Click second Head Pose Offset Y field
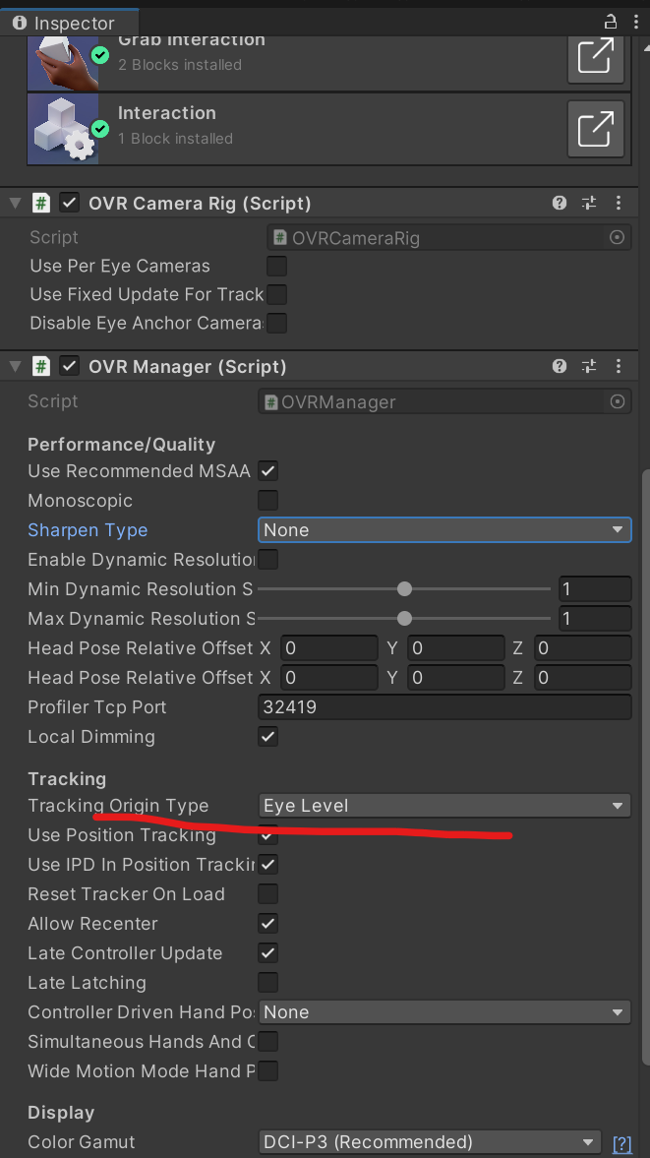 coord(456,677)
